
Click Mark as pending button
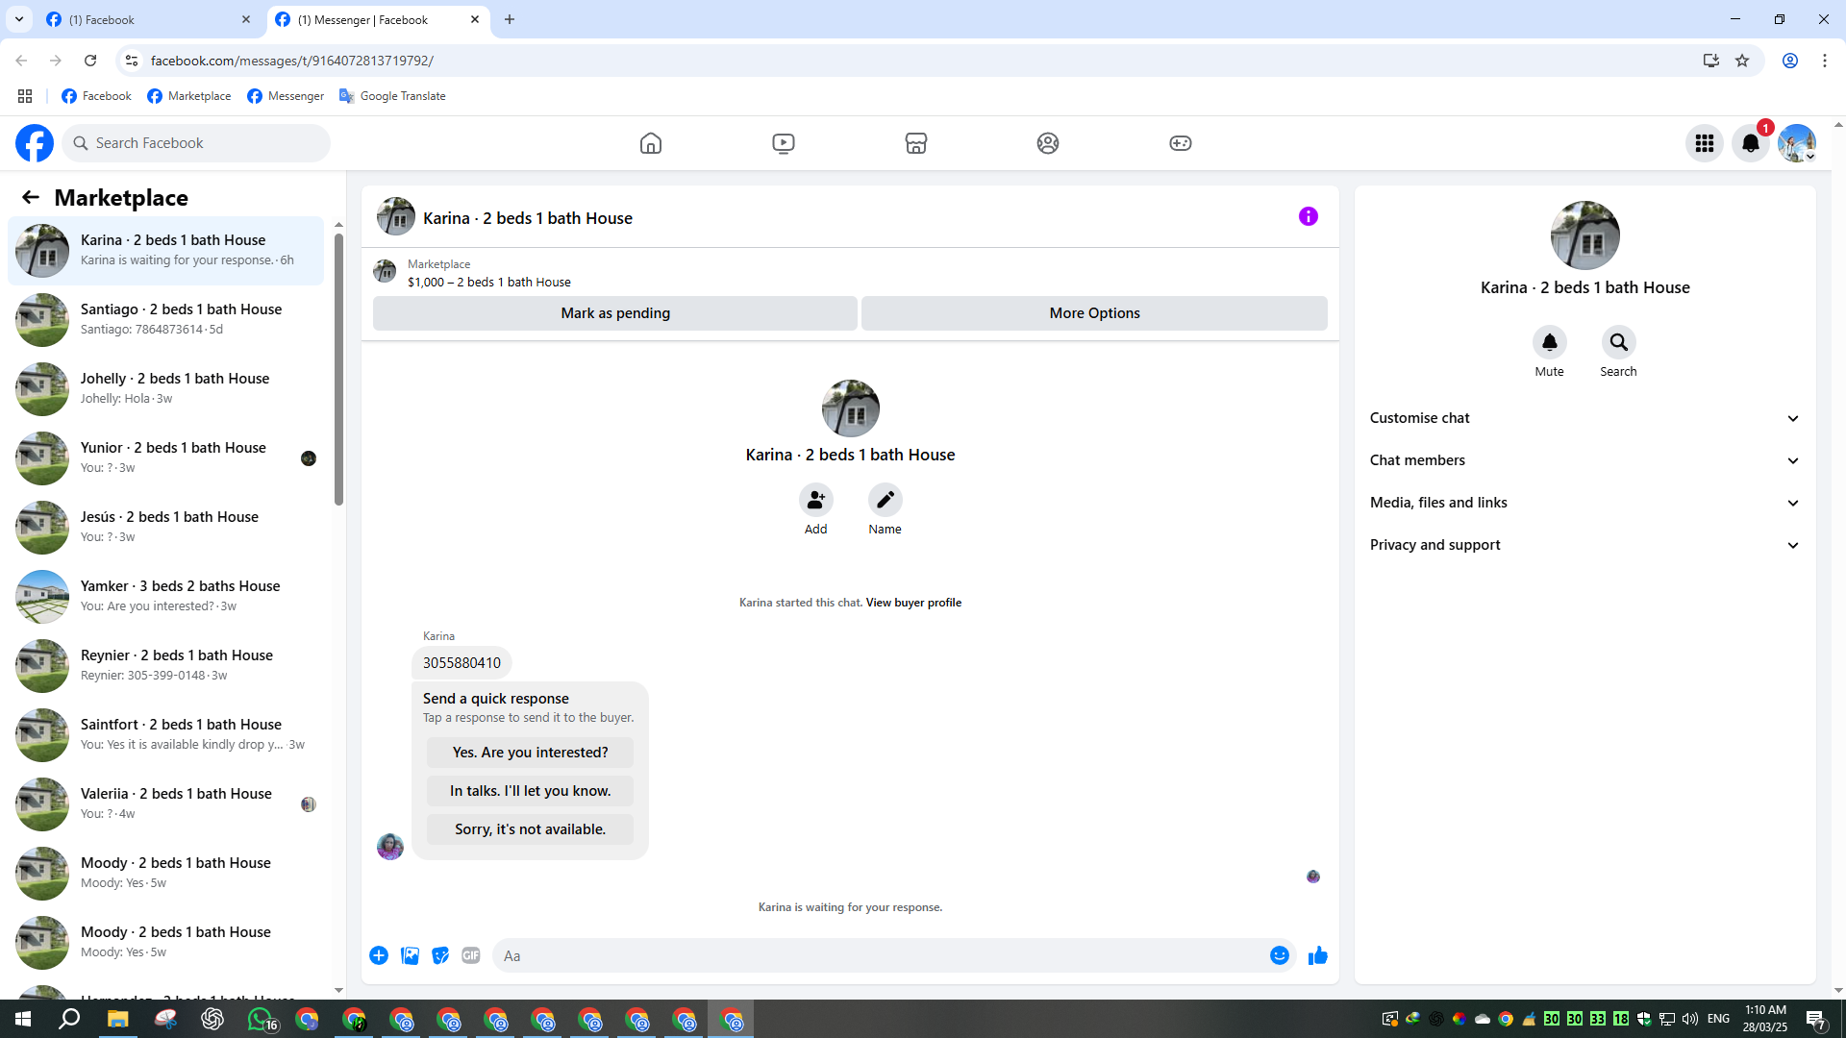pos(614,313)
